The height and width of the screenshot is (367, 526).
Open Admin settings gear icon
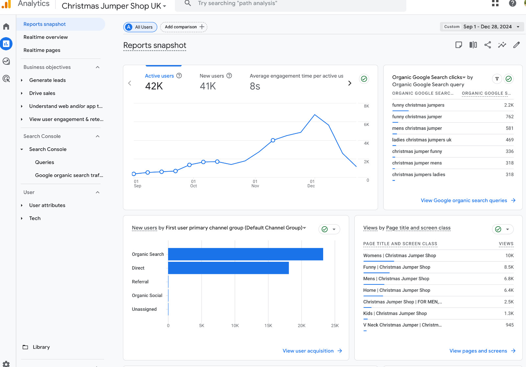click(6, 364)
